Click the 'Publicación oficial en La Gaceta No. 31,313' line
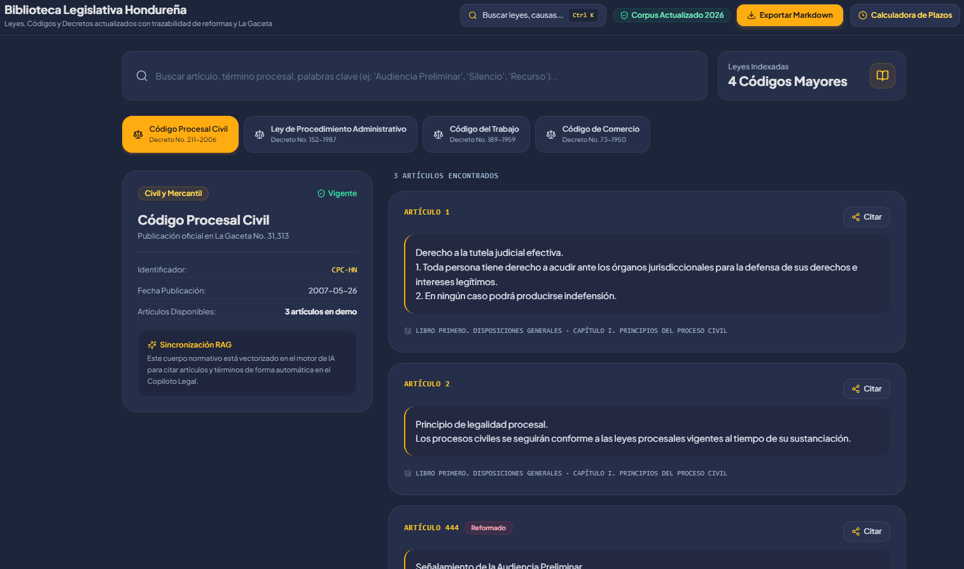This screenshot has height=569, width=964. (x=213, y=236)
